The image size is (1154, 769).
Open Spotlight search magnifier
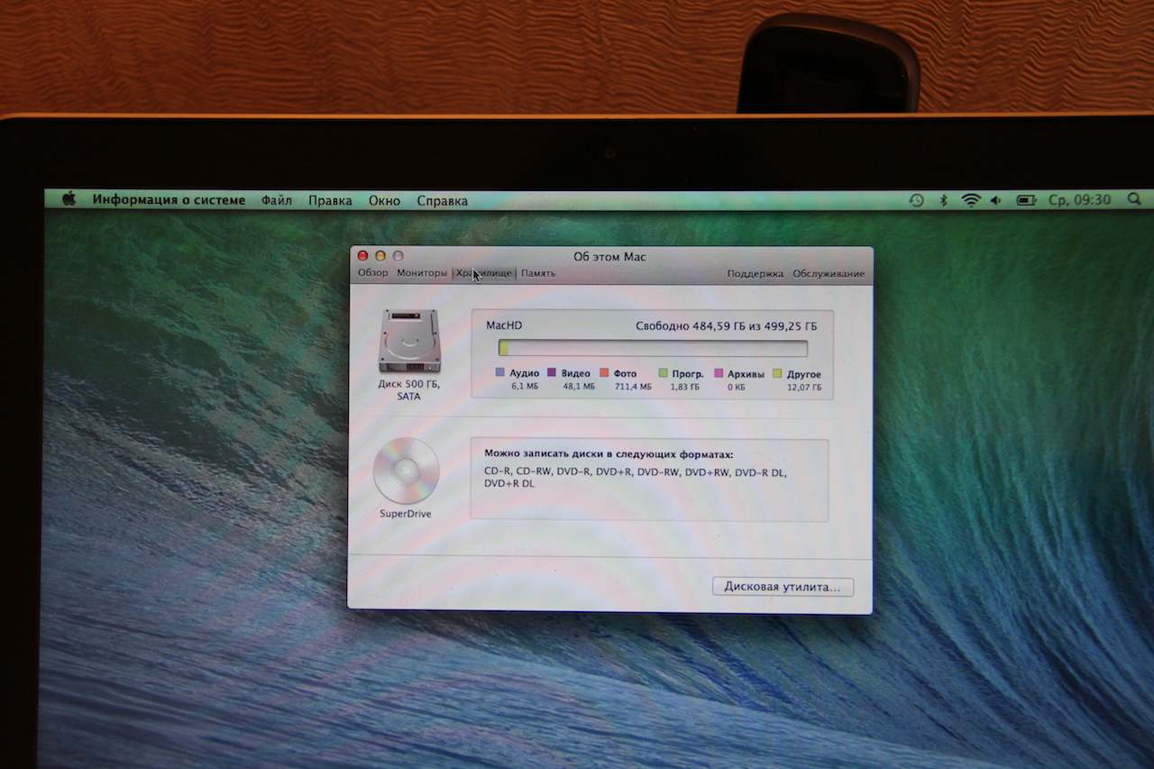[x=1133, y=198]
